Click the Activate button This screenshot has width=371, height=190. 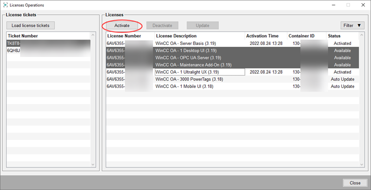122,25
